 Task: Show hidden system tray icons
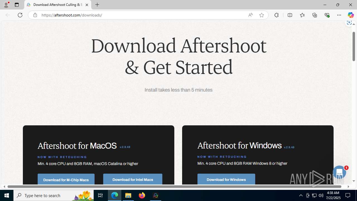301,195
